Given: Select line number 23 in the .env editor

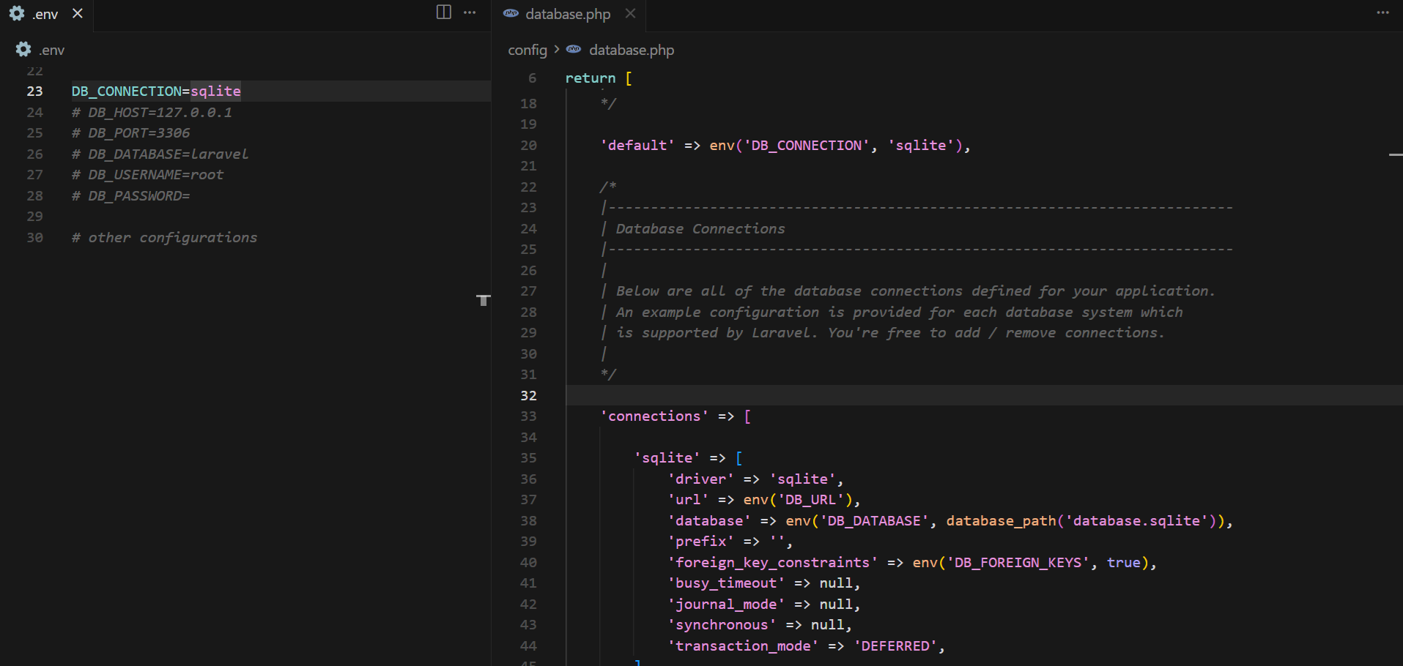Looking at the screenshot, I should coord(34,91).
